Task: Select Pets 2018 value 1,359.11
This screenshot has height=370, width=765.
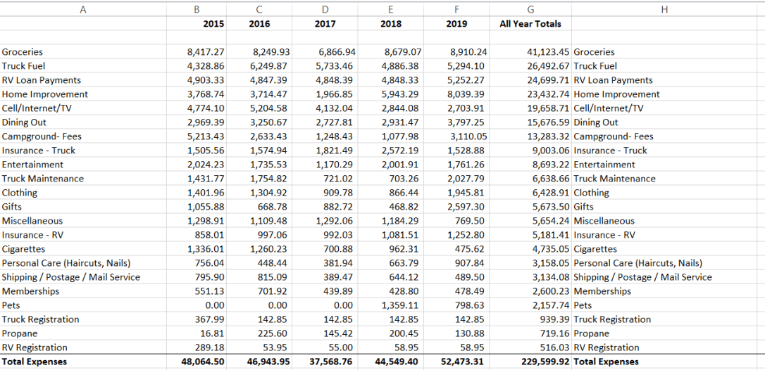Action: click(x=400, y=305)
